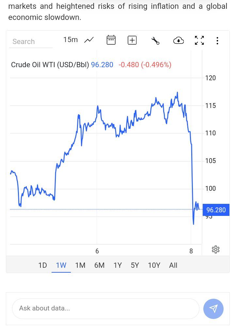Expand chart to fullscreen
Screen dimensions: 235x332
coord(199,40)
